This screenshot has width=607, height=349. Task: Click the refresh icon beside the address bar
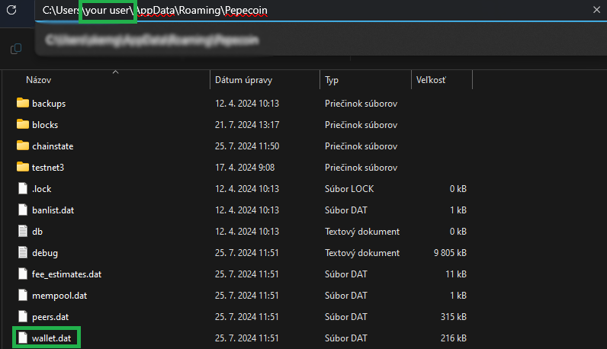tap(11, 10)
